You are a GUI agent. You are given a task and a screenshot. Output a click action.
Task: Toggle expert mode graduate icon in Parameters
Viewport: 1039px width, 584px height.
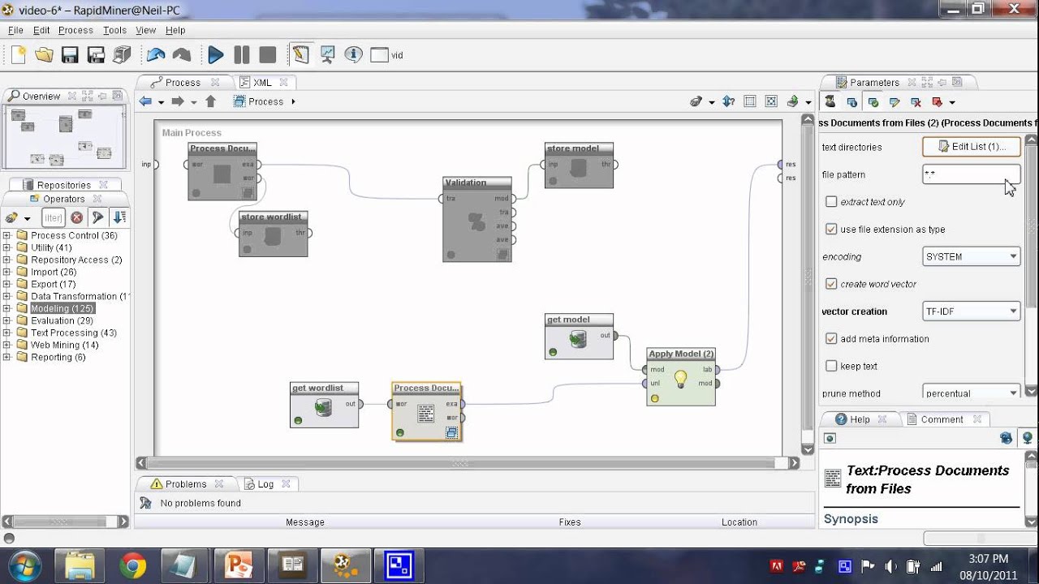[x=830, y=102]
